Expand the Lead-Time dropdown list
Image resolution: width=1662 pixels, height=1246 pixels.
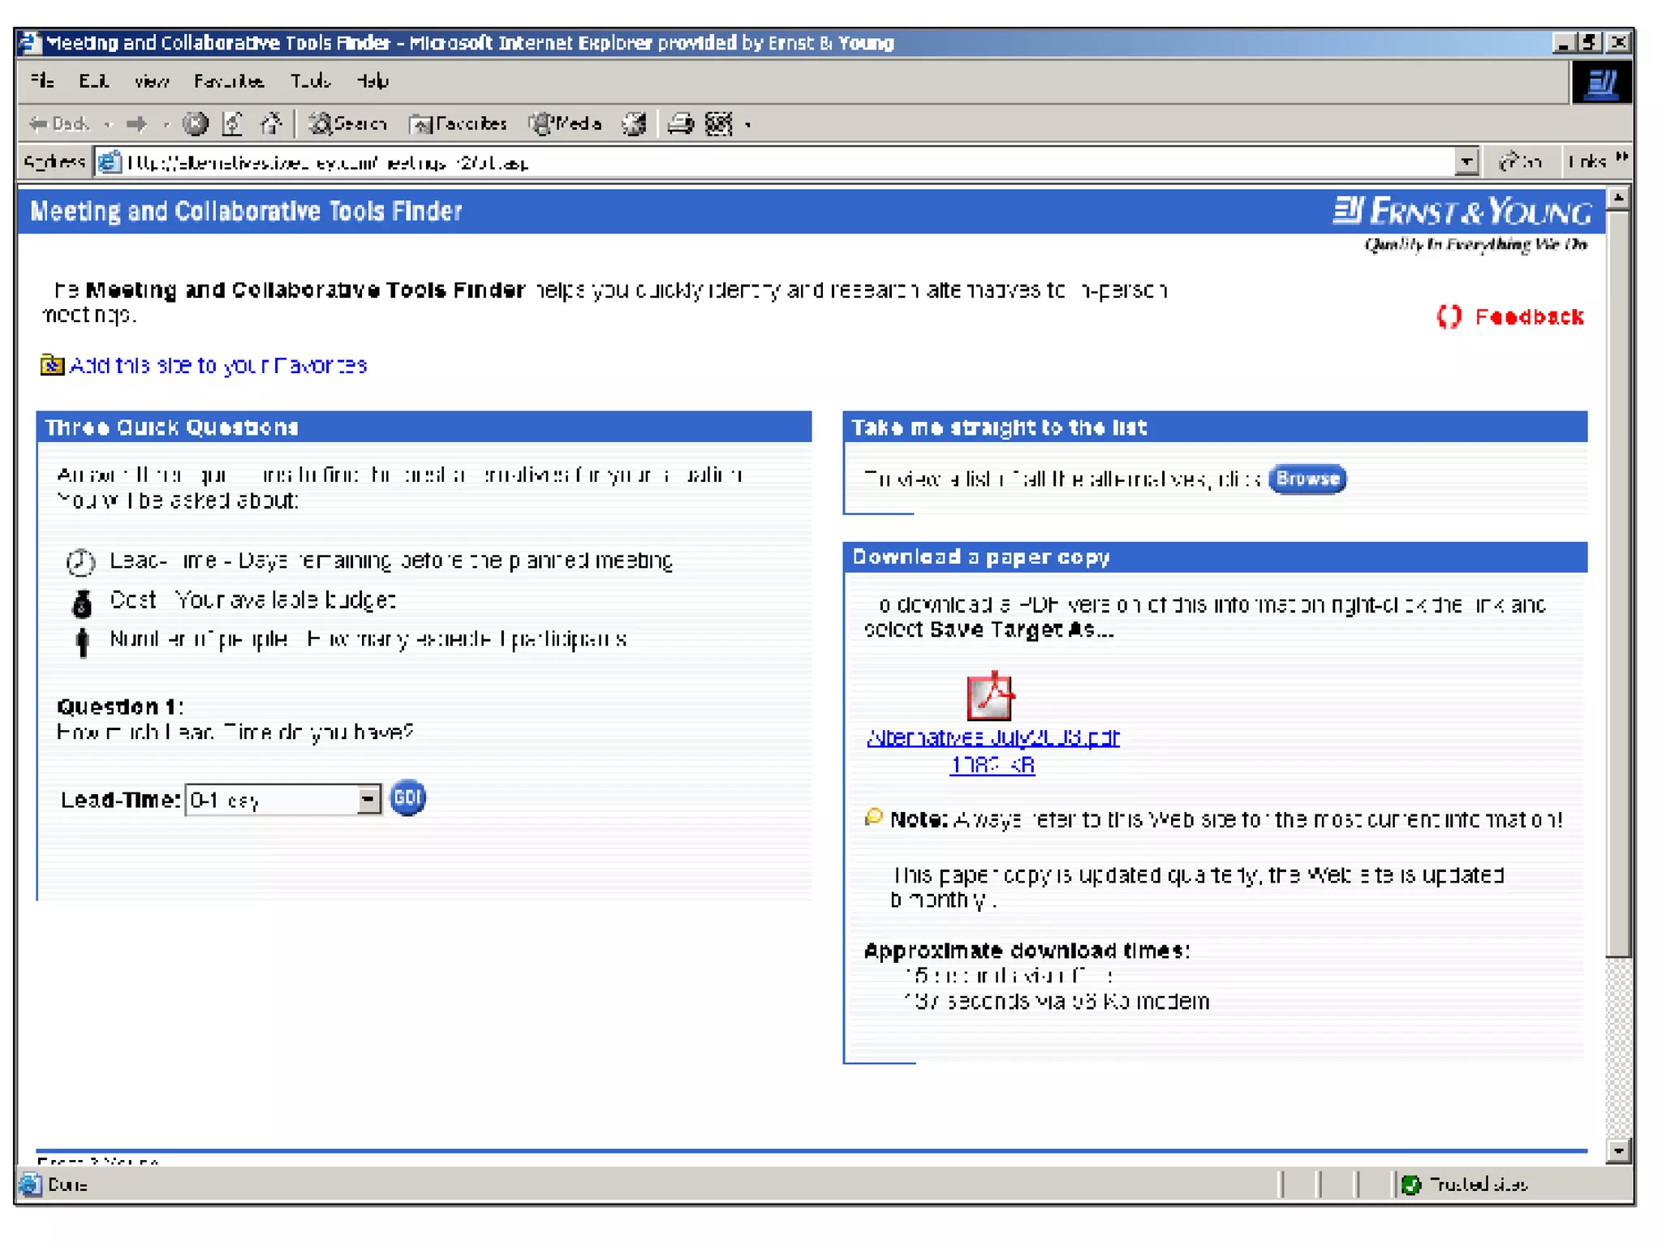pyautogui.click(x=368, y=800)
